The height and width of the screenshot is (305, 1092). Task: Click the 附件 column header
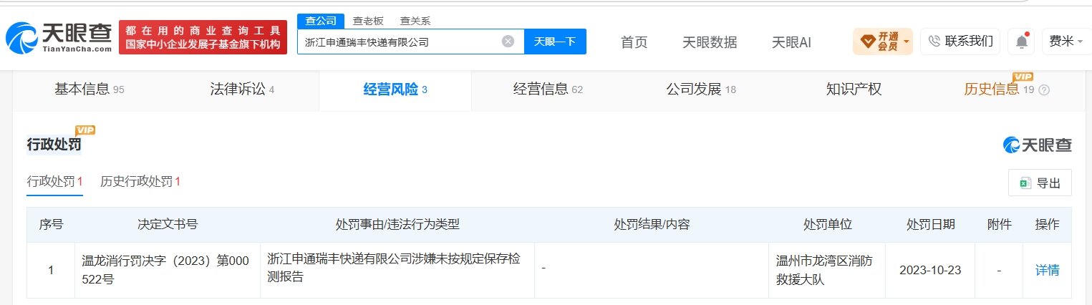point(999,225)
